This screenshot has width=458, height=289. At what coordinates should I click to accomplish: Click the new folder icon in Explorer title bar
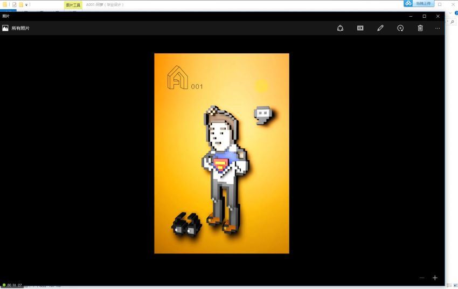pos(21,5)
